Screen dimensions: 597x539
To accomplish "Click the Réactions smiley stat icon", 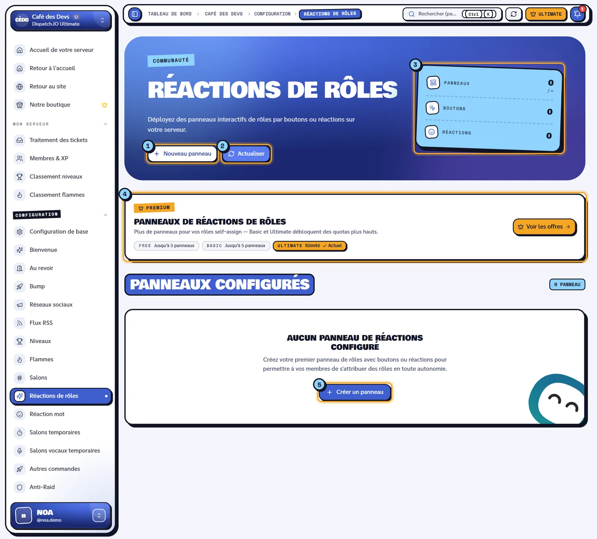I will tap(431, 132).
